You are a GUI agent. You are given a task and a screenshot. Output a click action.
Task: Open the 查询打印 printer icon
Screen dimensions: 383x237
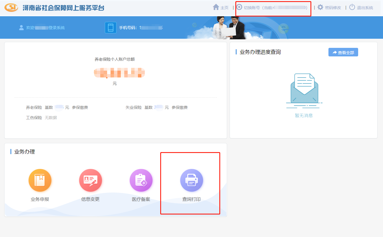pyautogui.click(x=192, y=180)
